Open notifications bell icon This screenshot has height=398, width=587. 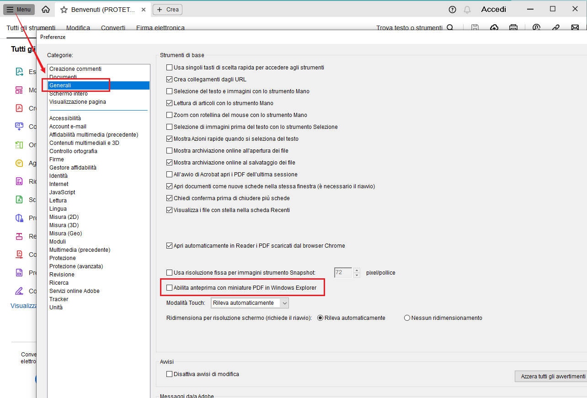467,9
